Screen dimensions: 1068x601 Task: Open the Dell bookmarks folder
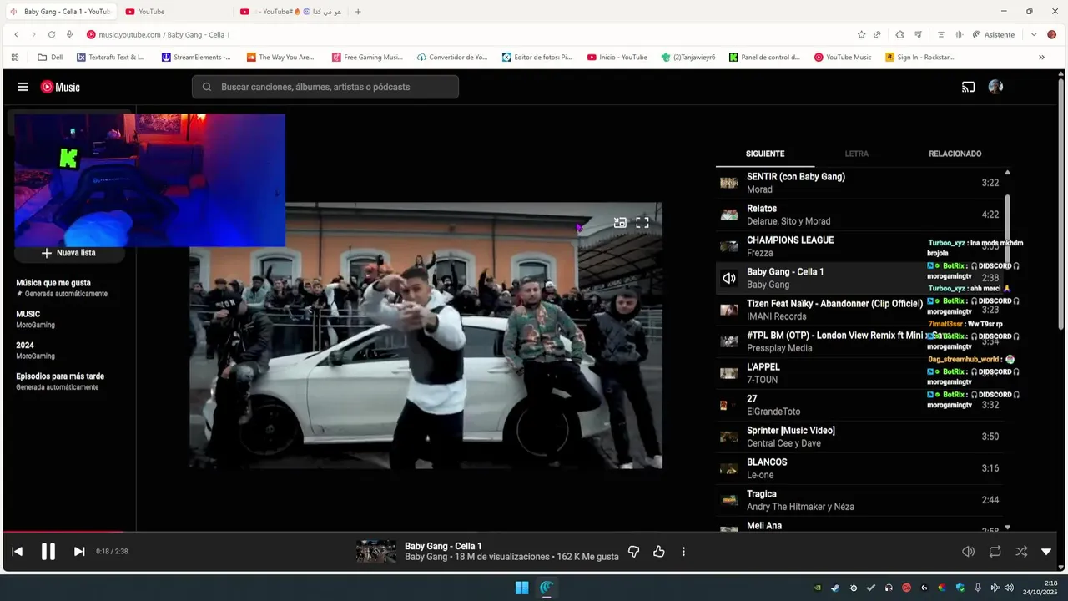click(50, 58)
